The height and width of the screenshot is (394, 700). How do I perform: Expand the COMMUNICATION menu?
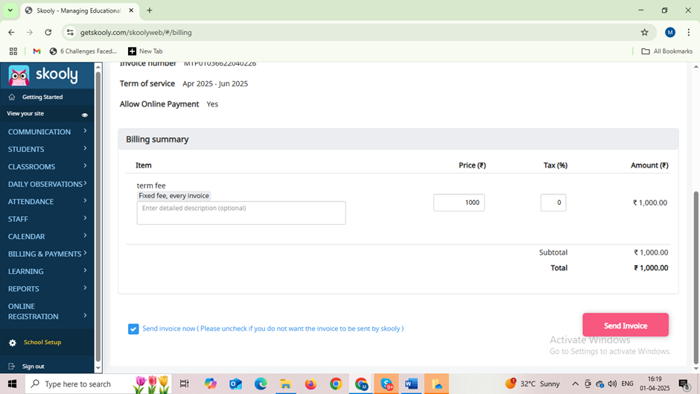(x=47, y=132)
